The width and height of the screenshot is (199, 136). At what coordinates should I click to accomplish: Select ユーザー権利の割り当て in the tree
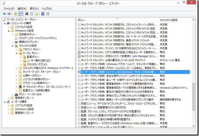38,60
